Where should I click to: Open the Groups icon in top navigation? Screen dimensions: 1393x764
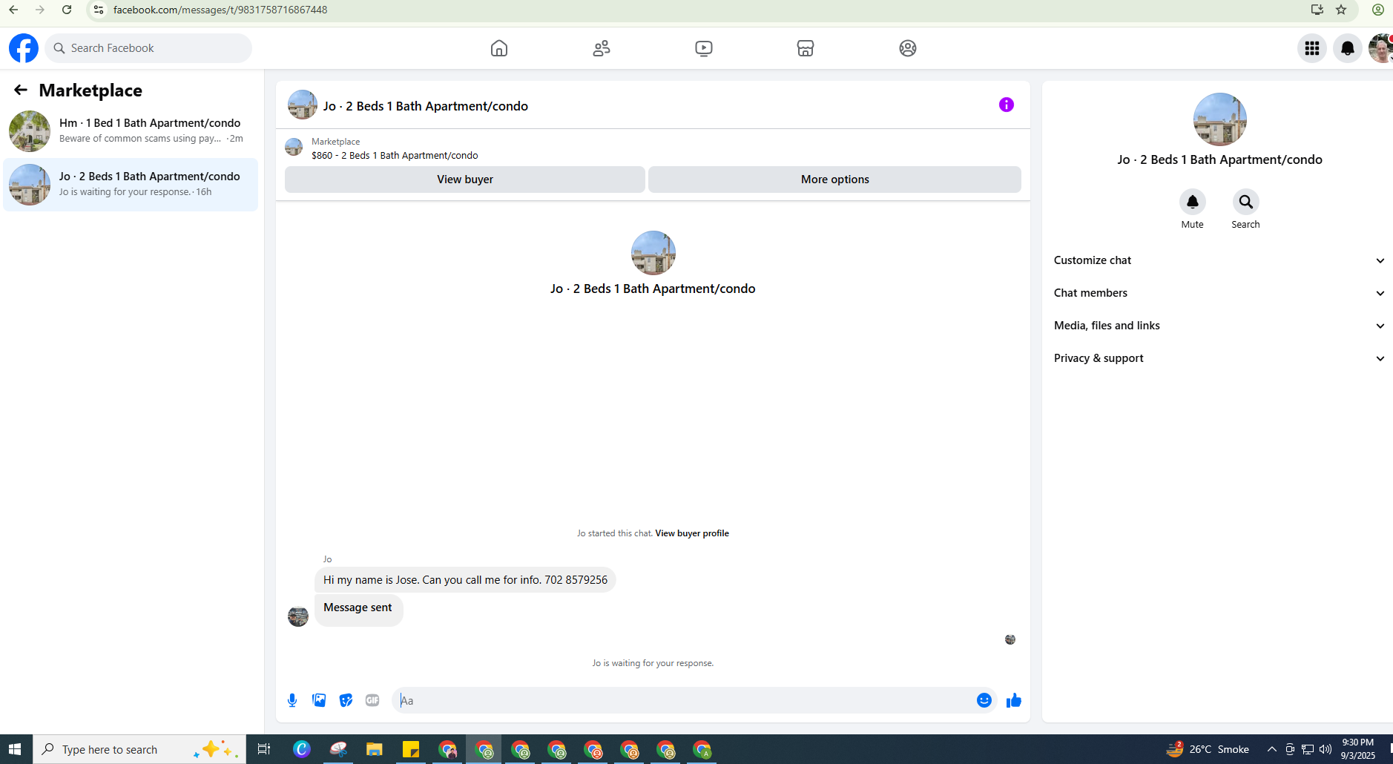point(908,48)
